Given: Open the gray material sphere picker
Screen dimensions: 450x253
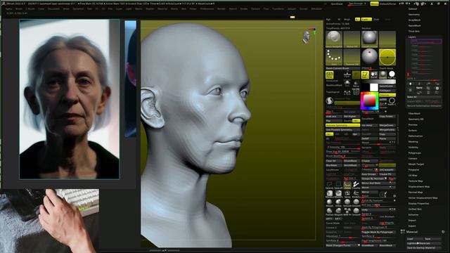Looking at the screenshot, I should pos(369,39).
